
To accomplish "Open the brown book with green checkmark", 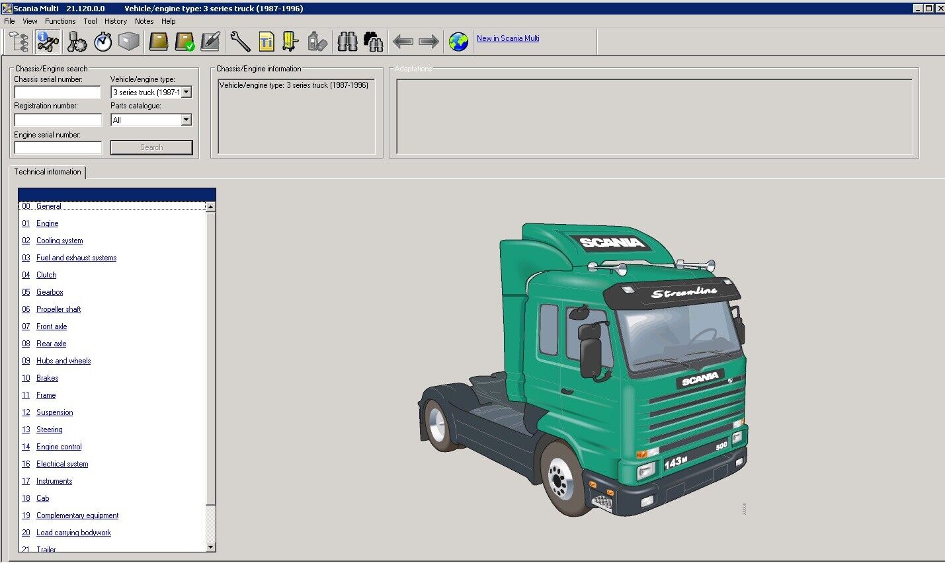I will tap(185, 42).
